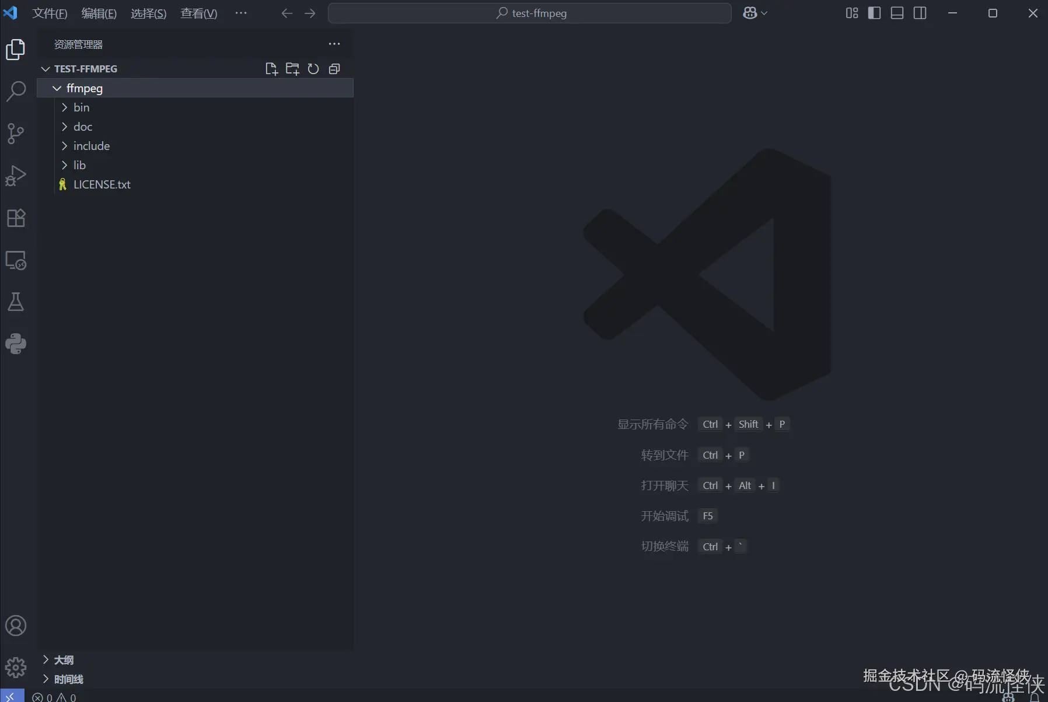Expand the include folder
Viewport: 1048px width, 702px height.
(x=195, y=146)
